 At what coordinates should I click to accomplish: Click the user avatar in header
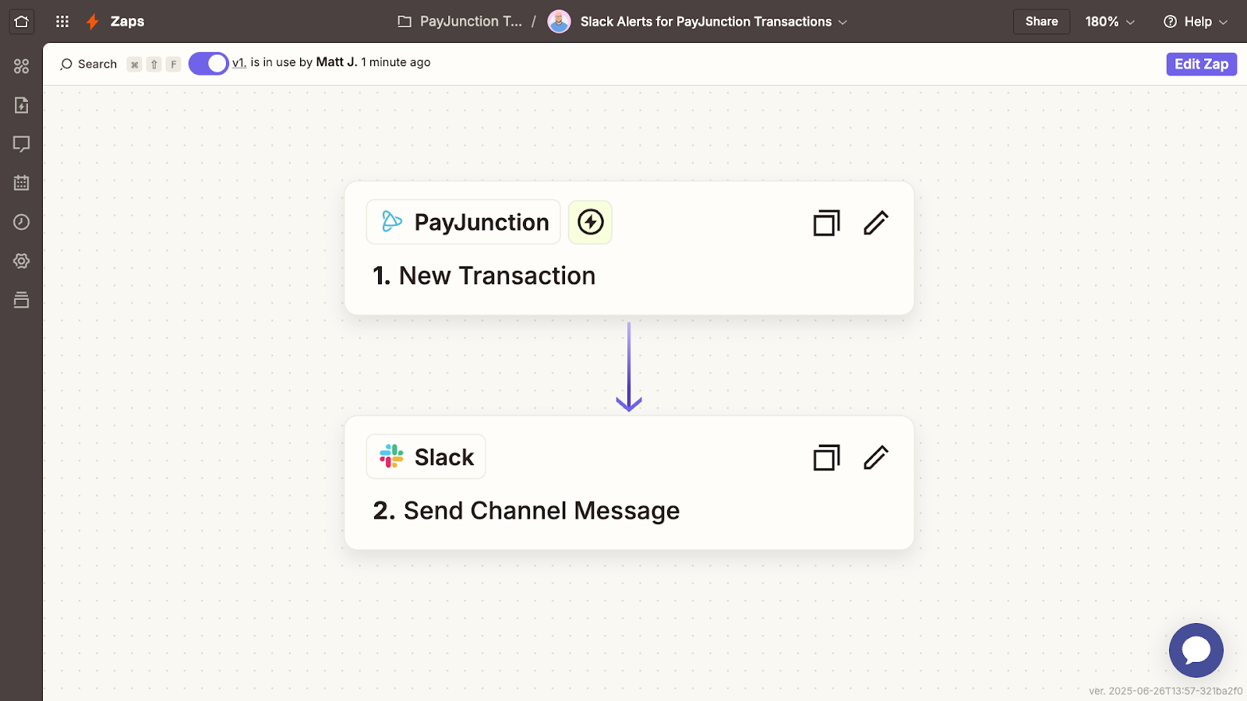(x=559, y=22)
